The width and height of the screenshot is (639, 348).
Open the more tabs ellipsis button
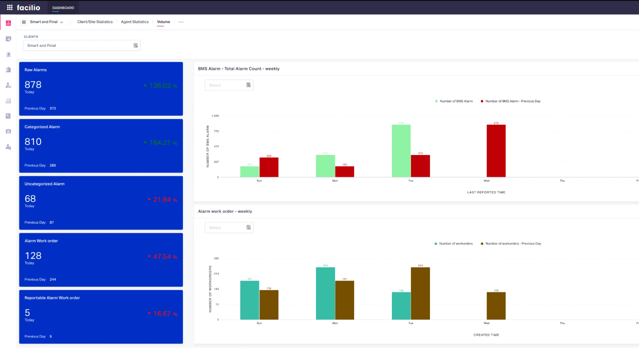(x=181, y=22)
